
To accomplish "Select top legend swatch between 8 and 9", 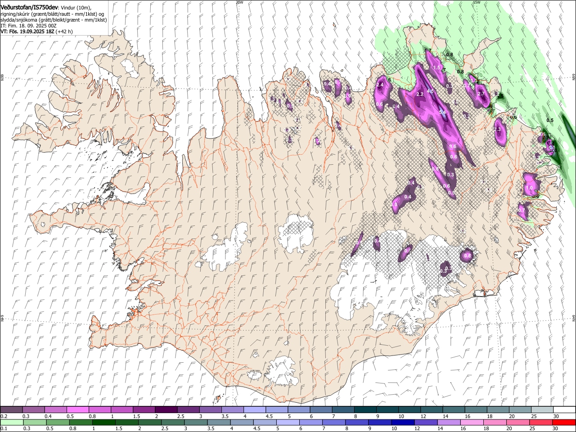I will (x=365, y=410).
